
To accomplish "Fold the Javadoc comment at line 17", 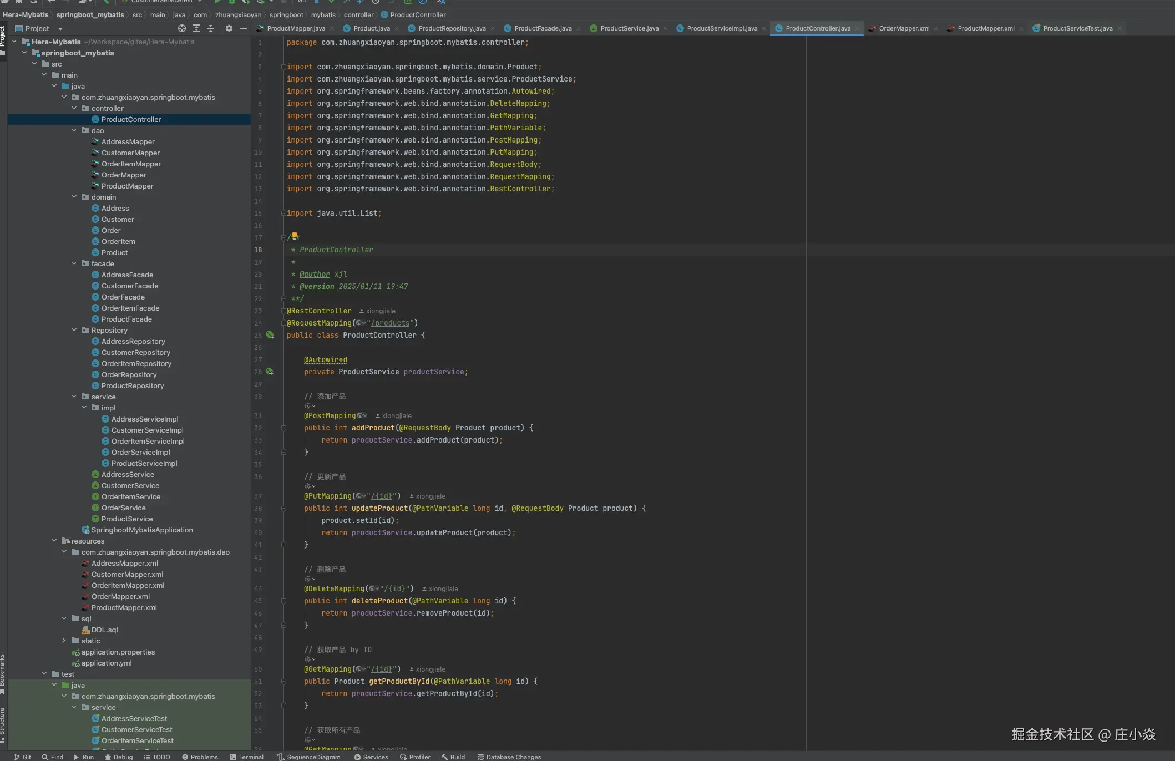I will click(x=283, y=237).
